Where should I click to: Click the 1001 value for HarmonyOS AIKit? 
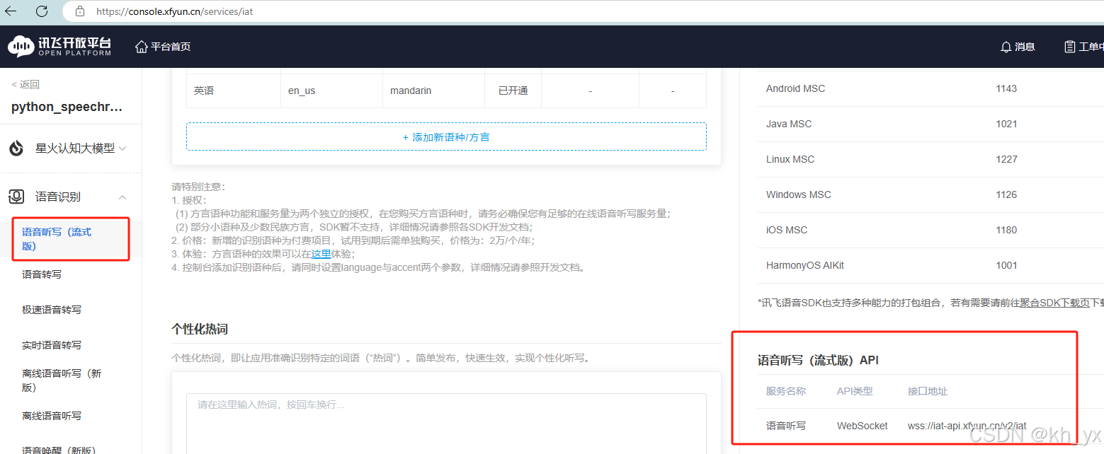(x=1006, y=265)
